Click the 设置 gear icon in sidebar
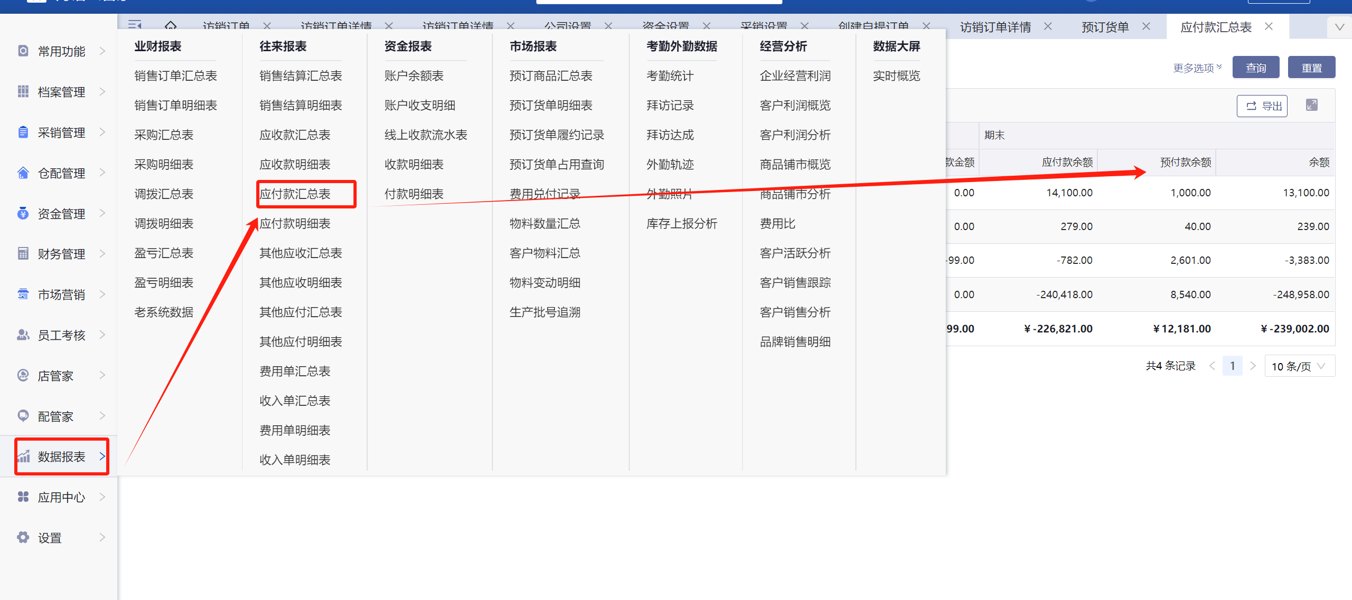 23,538
